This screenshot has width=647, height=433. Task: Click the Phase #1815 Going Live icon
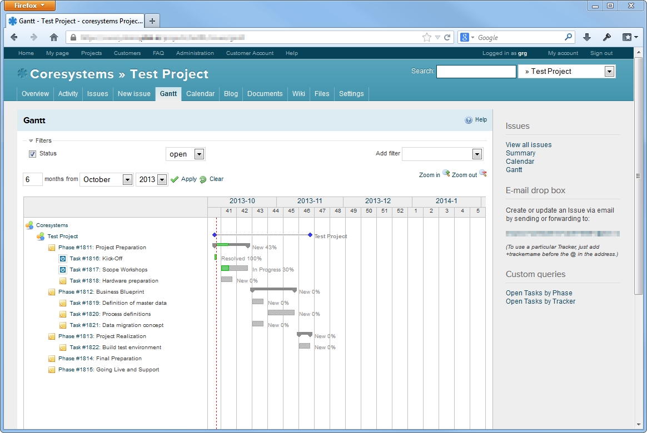[x=52, y=370]
